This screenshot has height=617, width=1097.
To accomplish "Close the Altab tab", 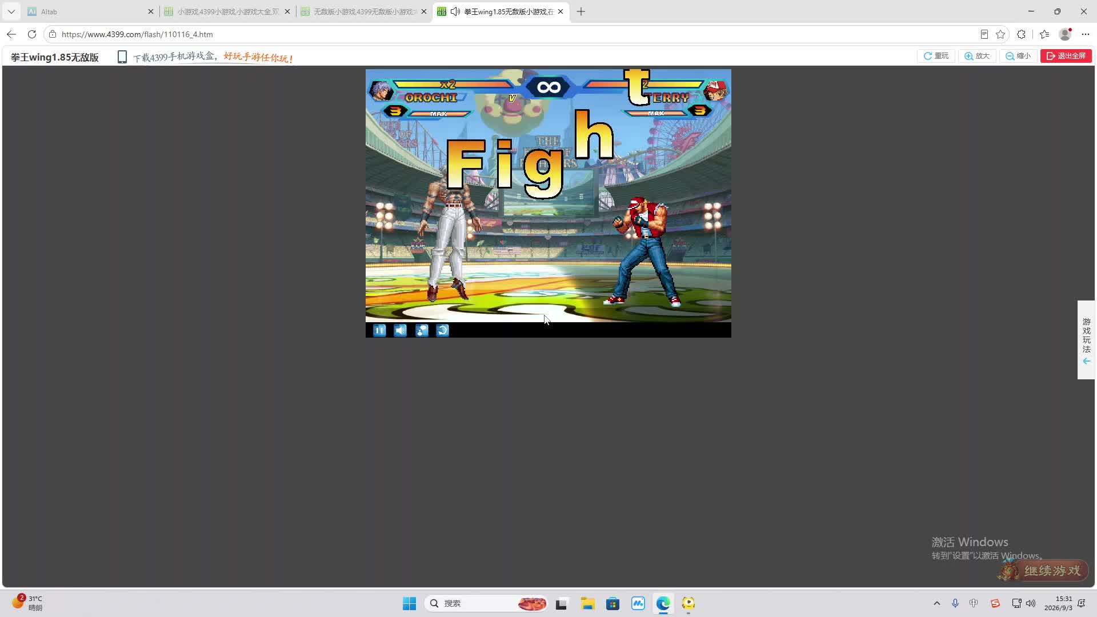I will coord(151,11).
